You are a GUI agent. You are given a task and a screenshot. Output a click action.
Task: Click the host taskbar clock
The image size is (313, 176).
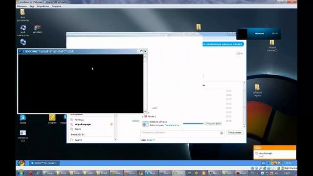(x=287, y=173)
